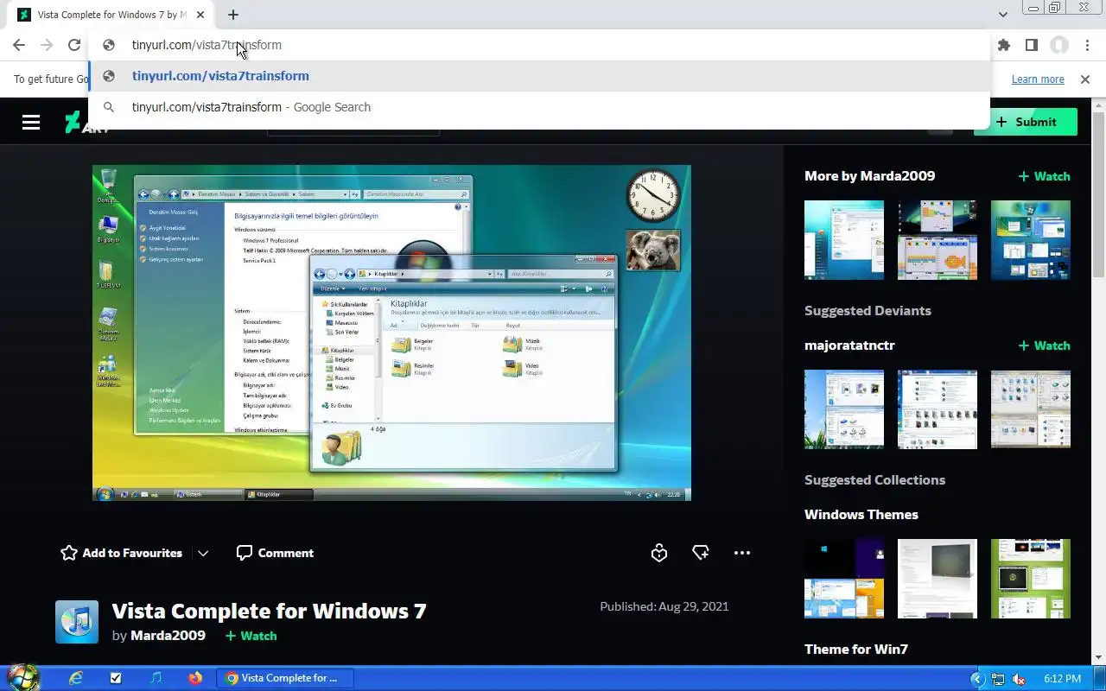Watch majoratatnctr
The width and height of the screenshot is (1106, 691).
coord(1044,345)
